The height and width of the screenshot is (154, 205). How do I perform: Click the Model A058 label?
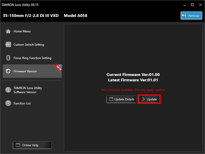pyautogui.click(x=75, y=16)
